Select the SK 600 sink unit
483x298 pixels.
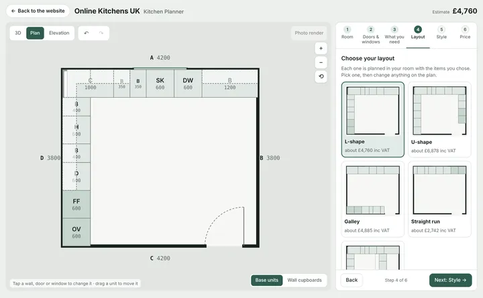pyautogui.click(x=160, y=83)
